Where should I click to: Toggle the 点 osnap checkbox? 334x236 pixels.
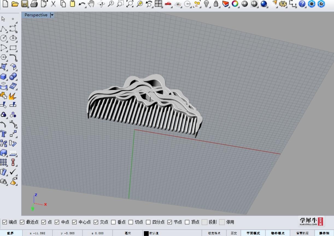pyautogui.click(x=44, y=222)
